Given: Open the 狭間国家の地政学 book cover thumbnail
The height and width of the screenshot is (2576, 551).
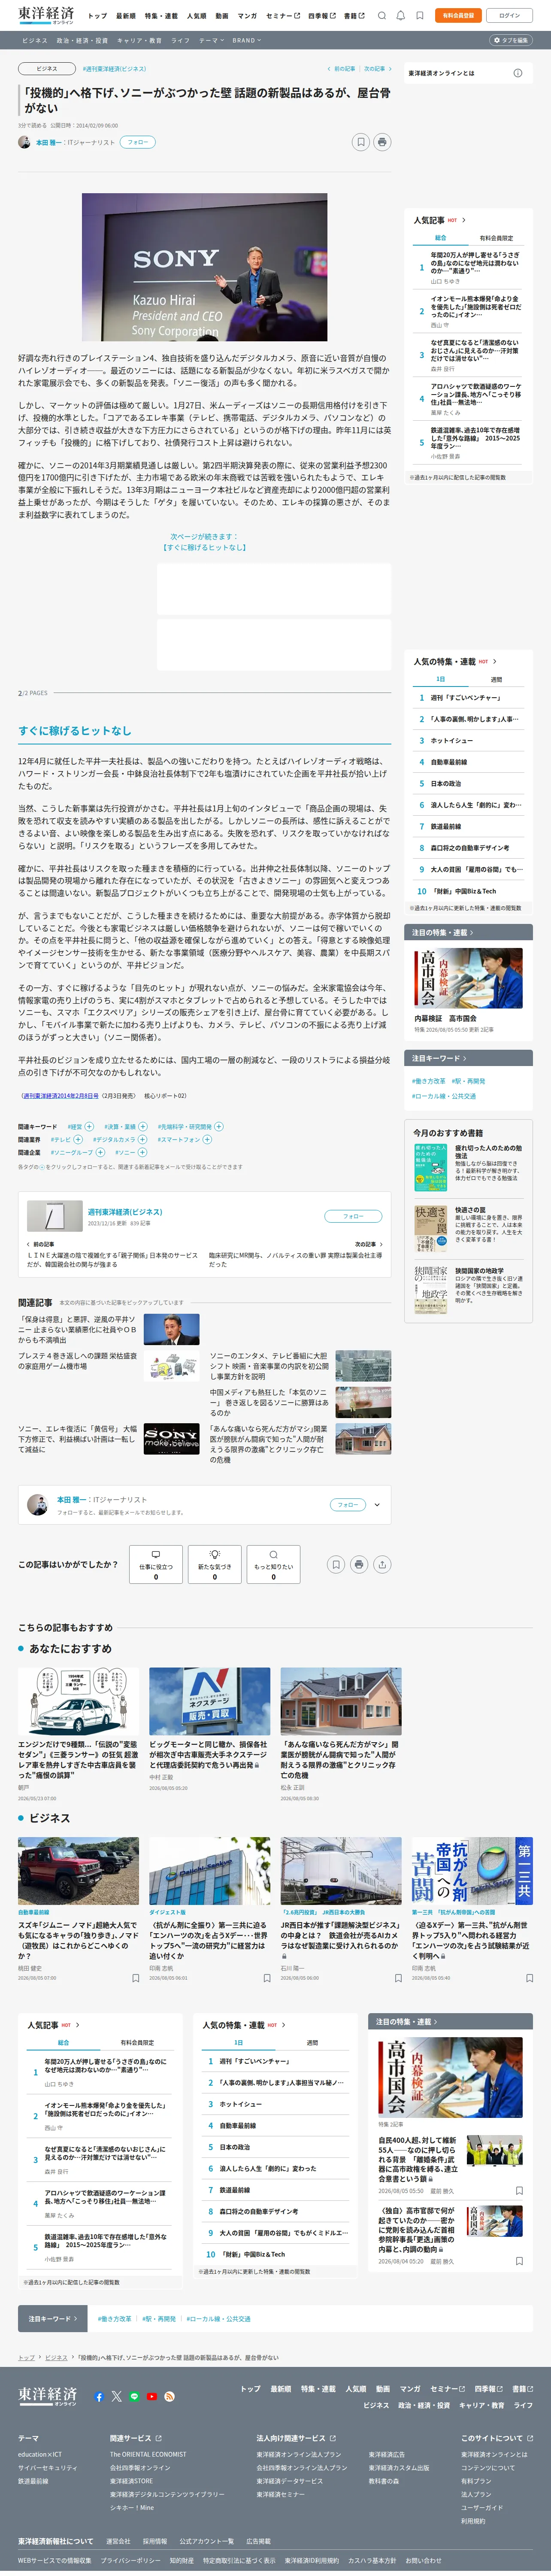Looking at the screenshot, I should (431, 1290).
